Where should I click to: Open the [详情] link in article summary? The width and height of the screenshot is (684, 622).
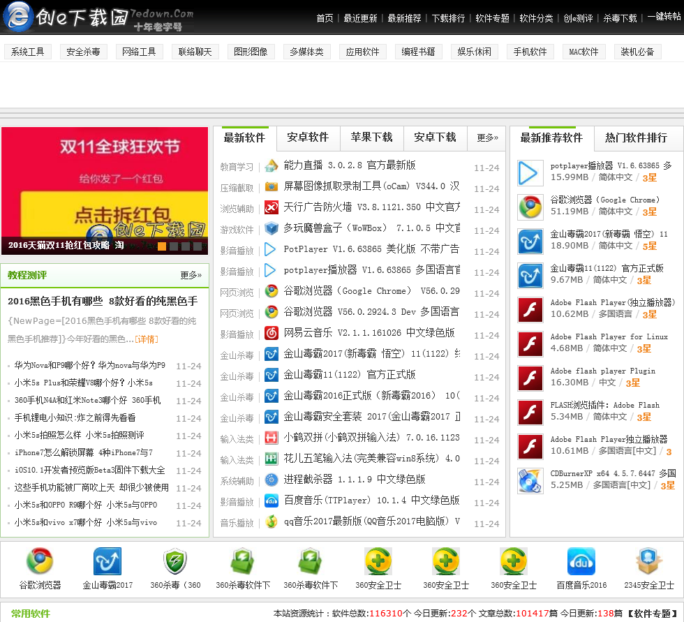coord(147,339)
